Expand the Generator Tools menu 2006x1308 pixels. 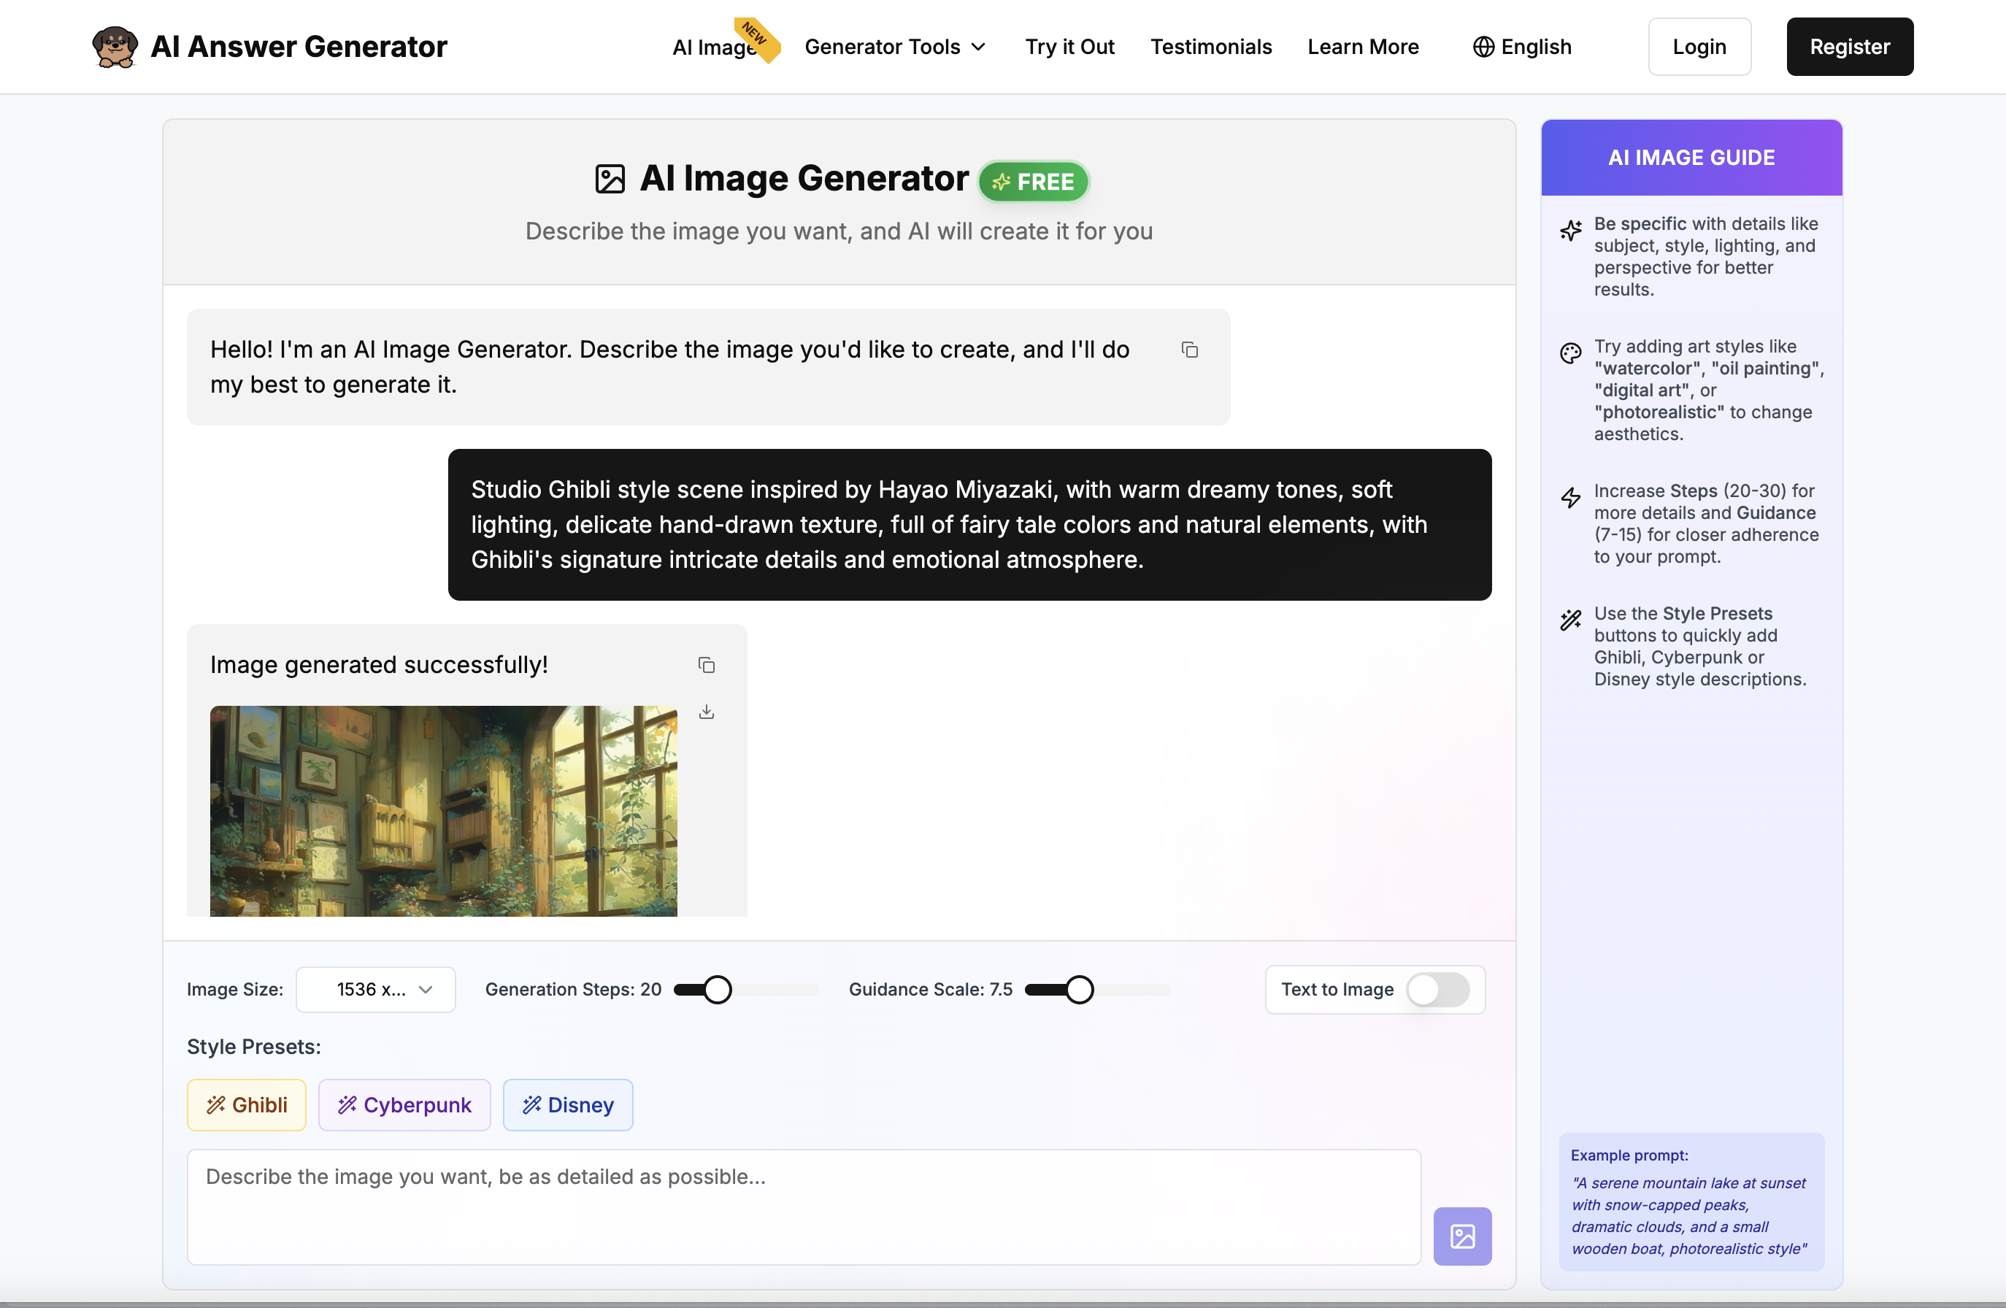click(895, 47)
